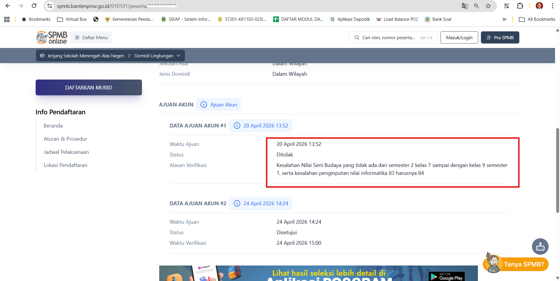This screenshot has width=560, height=281.
Task: Select Aturan & Prosedur sidebar item
Action: [x=65, y=139]
